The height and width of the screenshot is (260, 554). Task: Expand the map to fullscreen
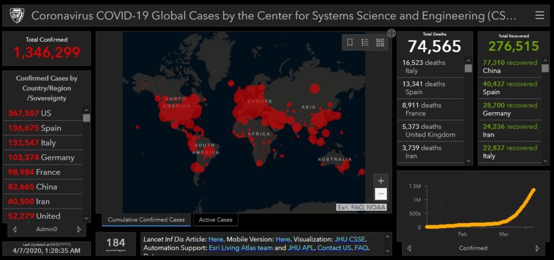pos(392,33)
